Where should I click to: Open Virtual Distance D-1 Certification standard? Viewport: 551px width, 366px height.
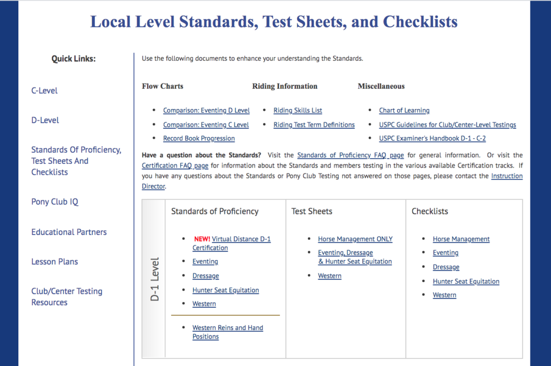tap(241, 239)
